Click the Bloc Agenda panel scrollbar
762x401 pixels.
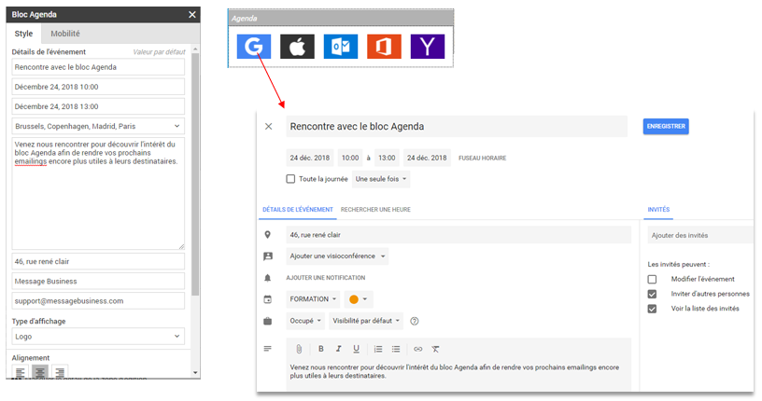195,174
